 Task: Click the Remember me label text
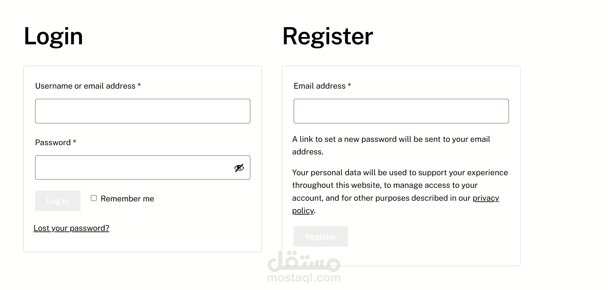click(127, 199)
